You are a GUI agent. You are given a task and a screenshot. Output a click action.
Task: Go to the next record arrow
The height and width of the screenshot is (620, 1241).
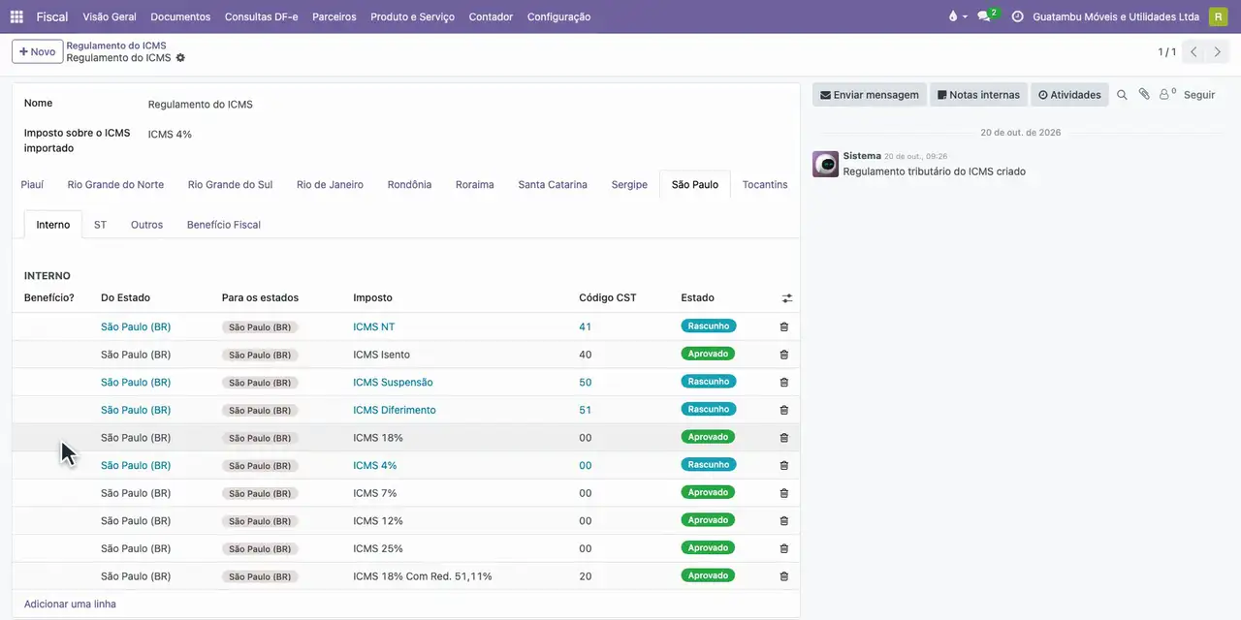pyautogui.click(x=1218, y=51)
